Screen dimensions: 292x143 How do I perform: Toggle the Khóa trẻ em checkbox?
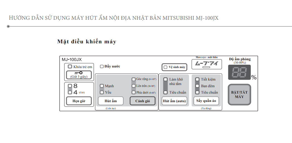pos(70,67)
